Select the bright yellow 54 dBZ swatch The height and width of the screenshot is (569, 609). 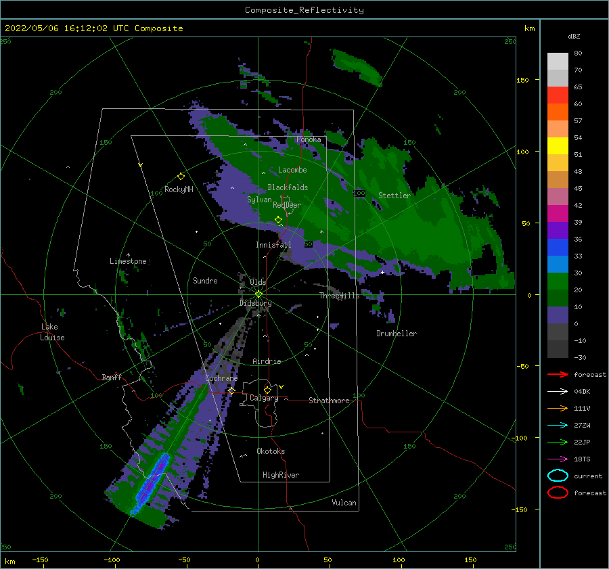[558, 145]
